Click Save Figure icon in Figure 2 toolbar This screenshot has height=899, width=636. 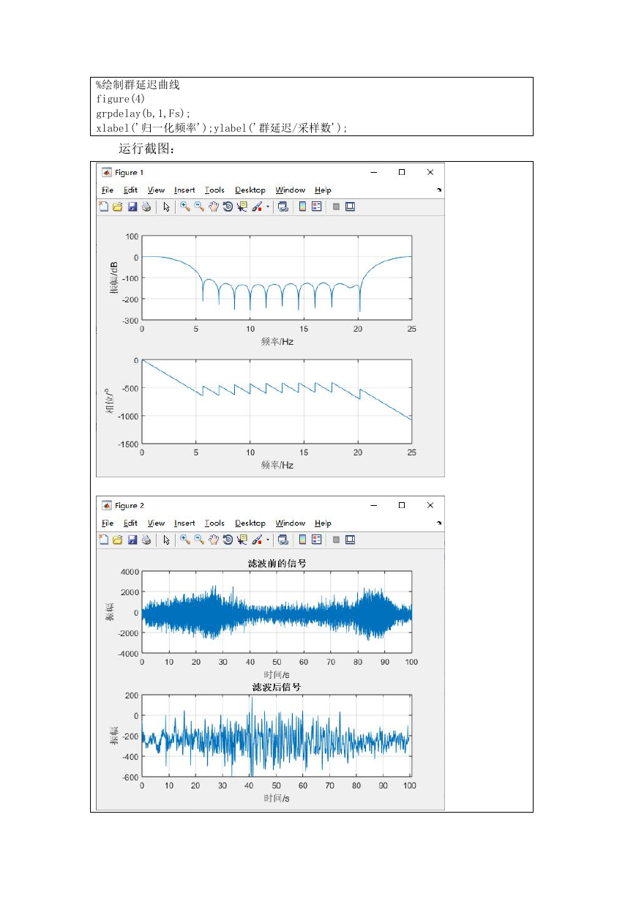(132, 540)
